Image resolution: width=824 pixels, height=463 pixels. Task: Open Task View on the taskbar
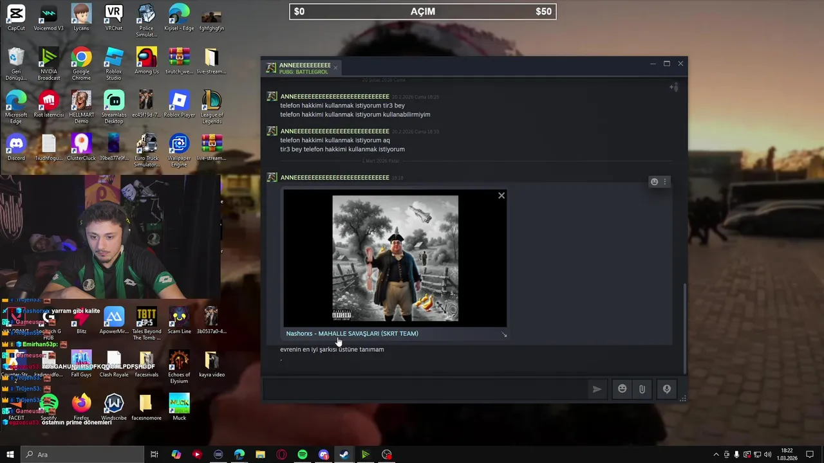(154, 455)
